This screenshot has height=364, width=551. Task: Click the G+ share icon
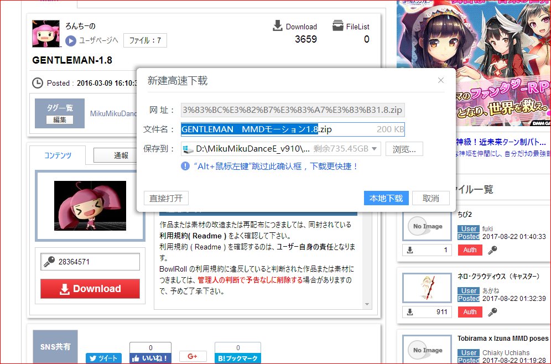click(193, 356)
